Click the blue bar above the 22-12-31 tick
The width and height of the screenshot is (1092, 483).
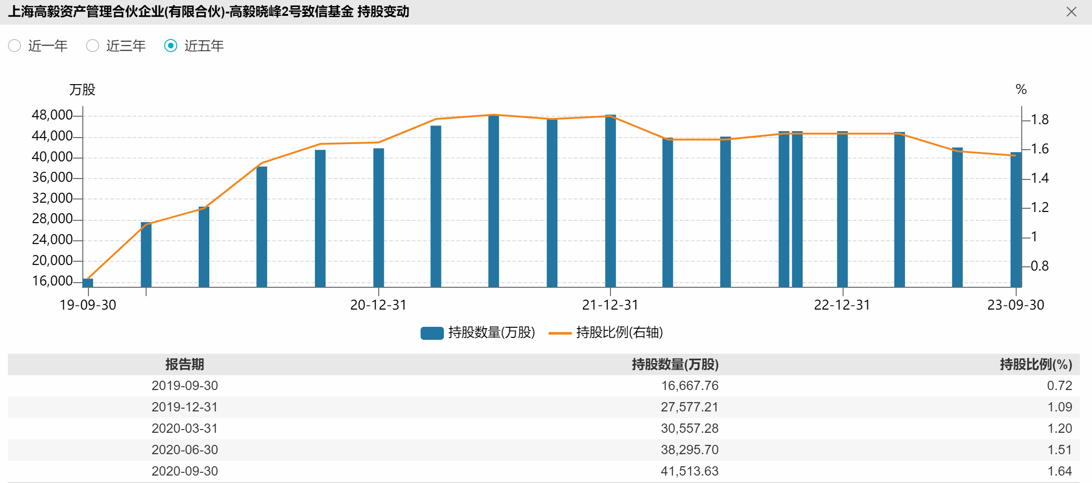(x=843, y=209)
